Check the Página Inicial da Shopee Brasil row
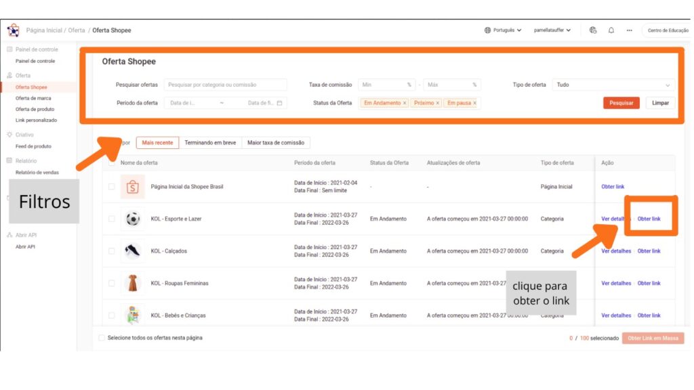This screenshot has width=694, height=390. coord(112,187)
